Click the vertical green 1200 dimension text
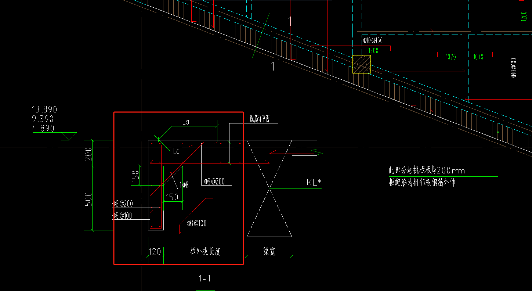532x291 pixels. (524, 16)
